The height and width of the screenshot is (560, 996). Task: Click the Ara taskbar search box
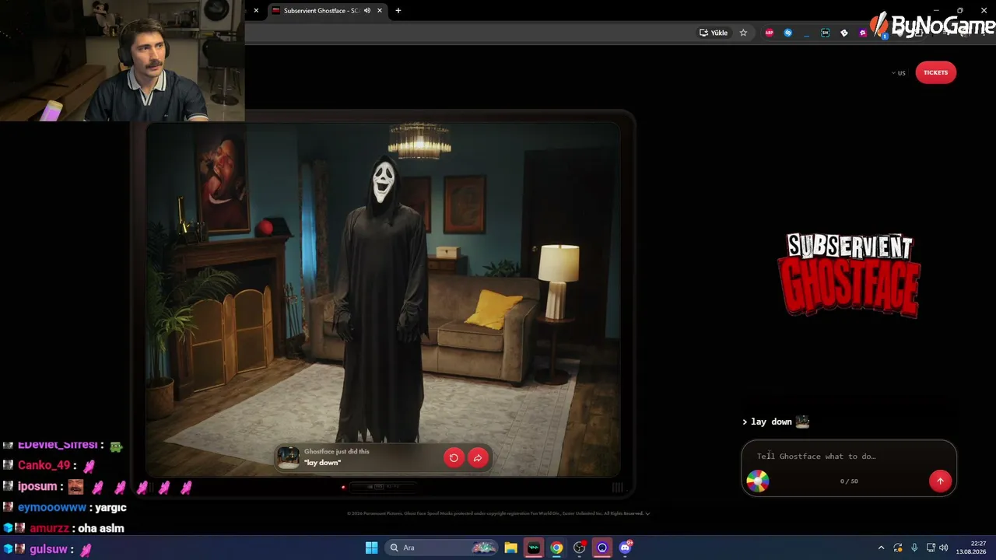click(x=442, y=548)
